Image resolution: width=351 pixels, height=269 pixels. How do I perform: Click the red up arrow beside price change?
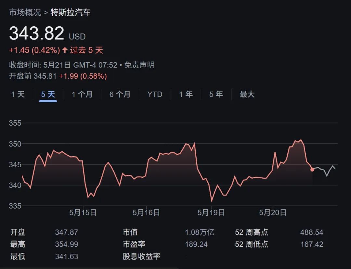click(65, 50)
